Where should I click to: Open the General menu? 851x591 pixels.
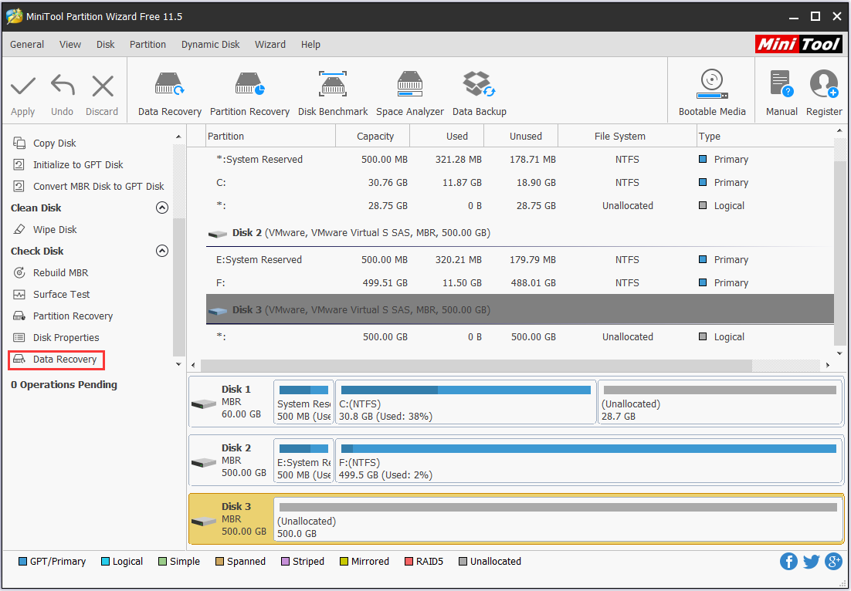(x=27, y=45)
